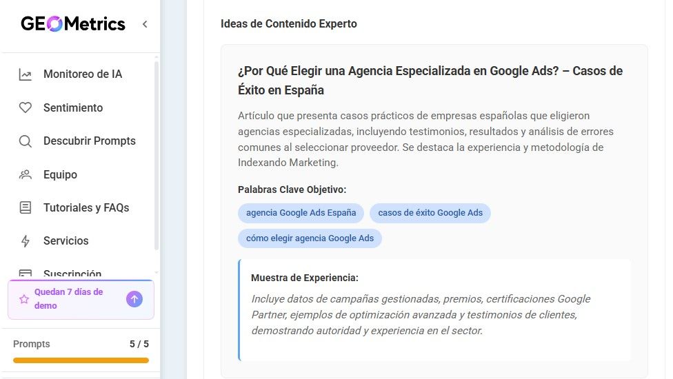The width and height of the screenshot is (673, 379).
Task: Go to Descubrir Prompts
Action: 89,141
